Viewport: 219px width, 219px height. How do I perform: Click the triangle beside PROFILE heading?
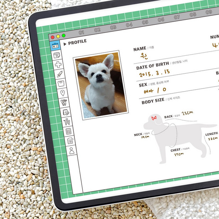point(65,44)
